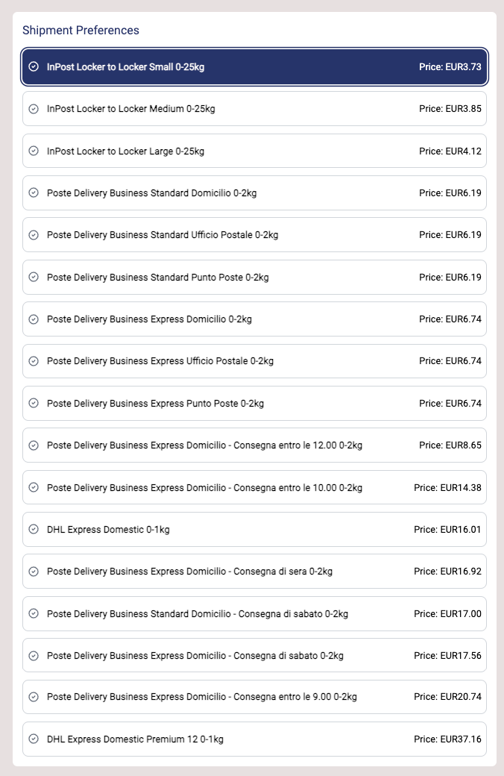Click check icon beside DHL Express Domestic 0-1kg

pos(34,529)
